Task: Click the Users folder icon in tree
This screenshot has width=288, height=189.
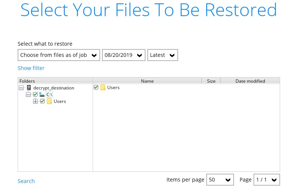Action: point(49,101)
